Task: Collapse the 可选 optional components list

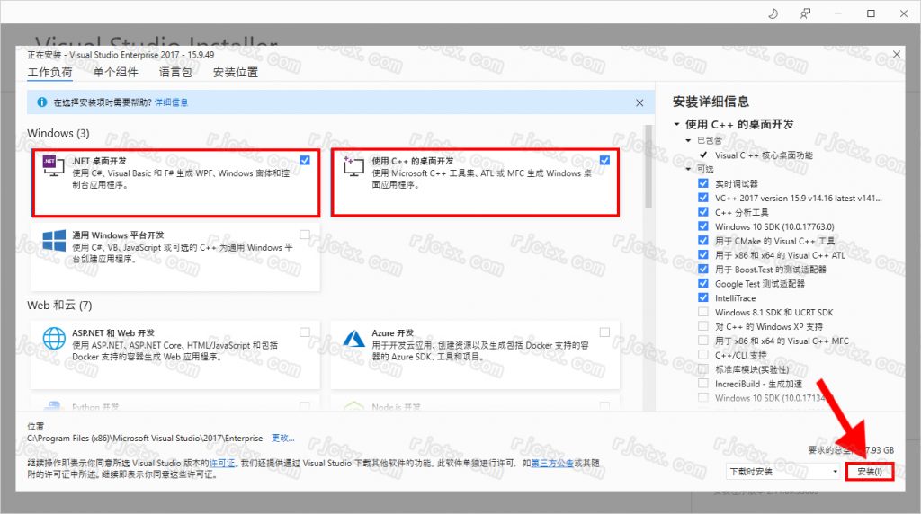Action: coord(689,168)
